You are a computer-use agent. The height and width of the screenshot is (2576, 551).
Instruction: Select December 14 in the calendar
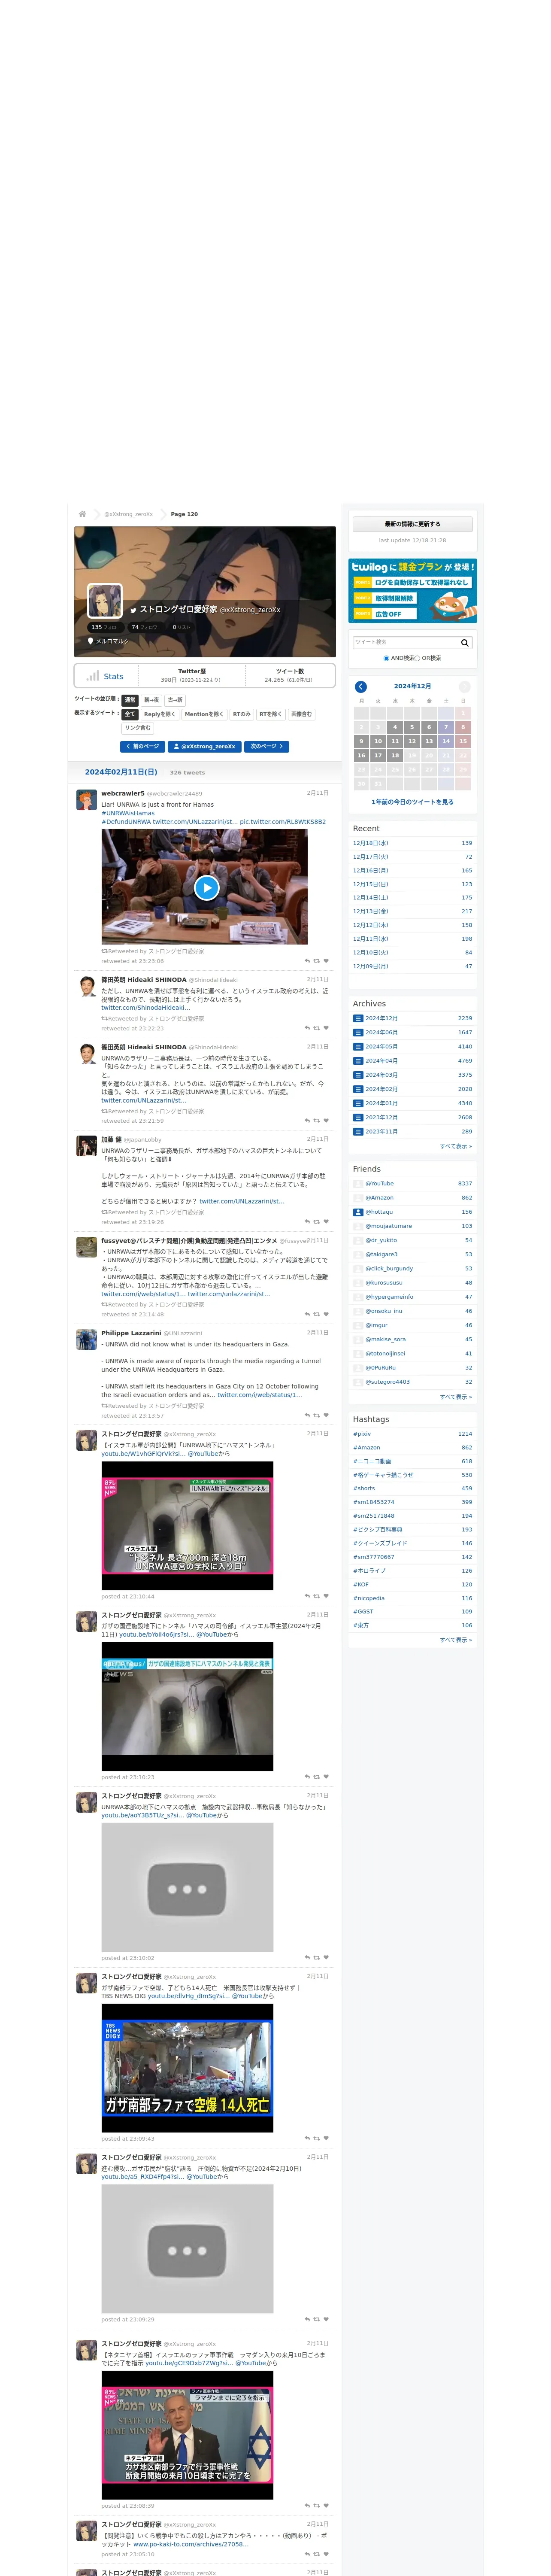click(x=446, y=741)
